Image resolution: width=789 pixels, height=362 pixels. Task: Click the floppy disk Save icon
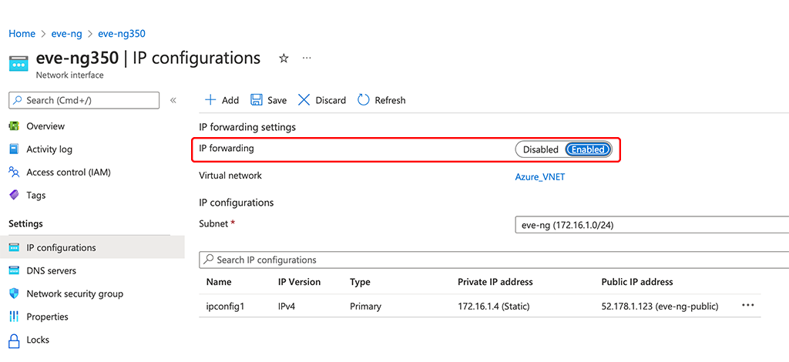257,100
